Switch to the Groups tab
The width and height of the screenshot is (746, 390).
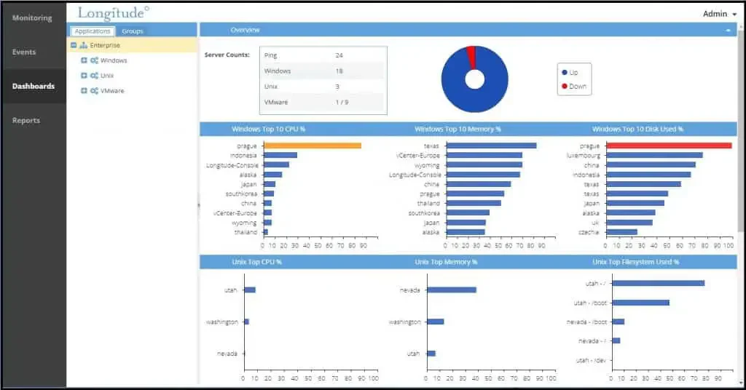[x=133, y=31]
